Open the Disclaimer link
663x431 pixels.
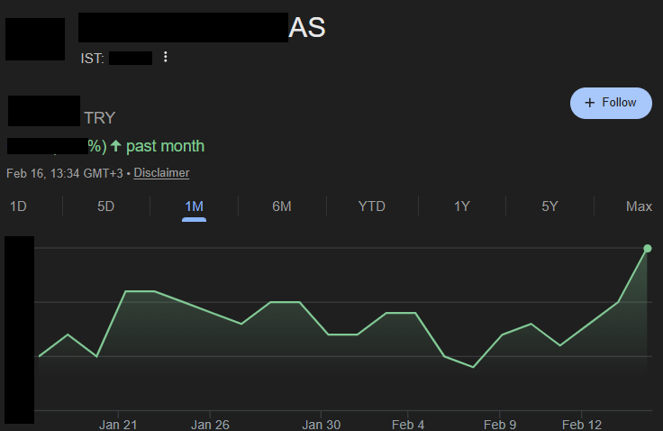tap(161, 173)
